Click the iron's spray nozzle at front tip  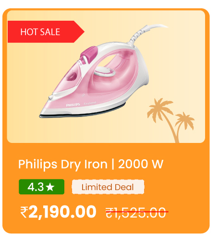click(51, 97)
